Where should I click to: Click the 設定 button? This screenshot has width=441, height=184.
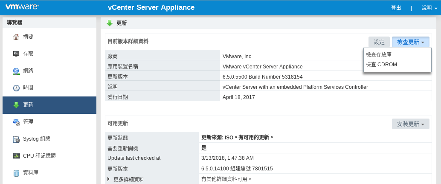[x=379, y=42]
